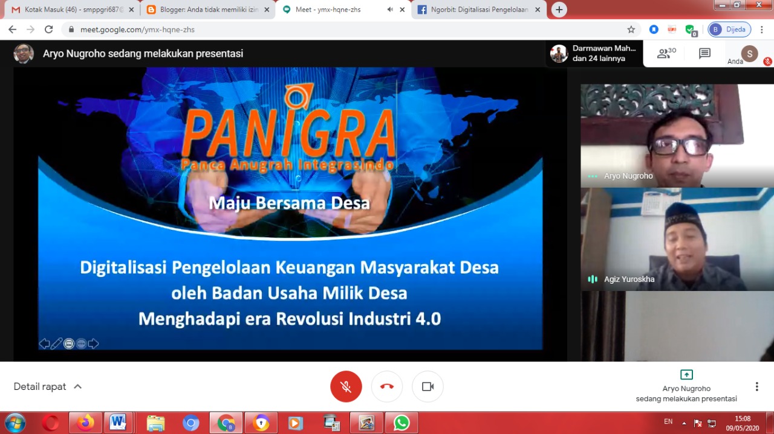Show hidden system tray icons

pos(684,423)
